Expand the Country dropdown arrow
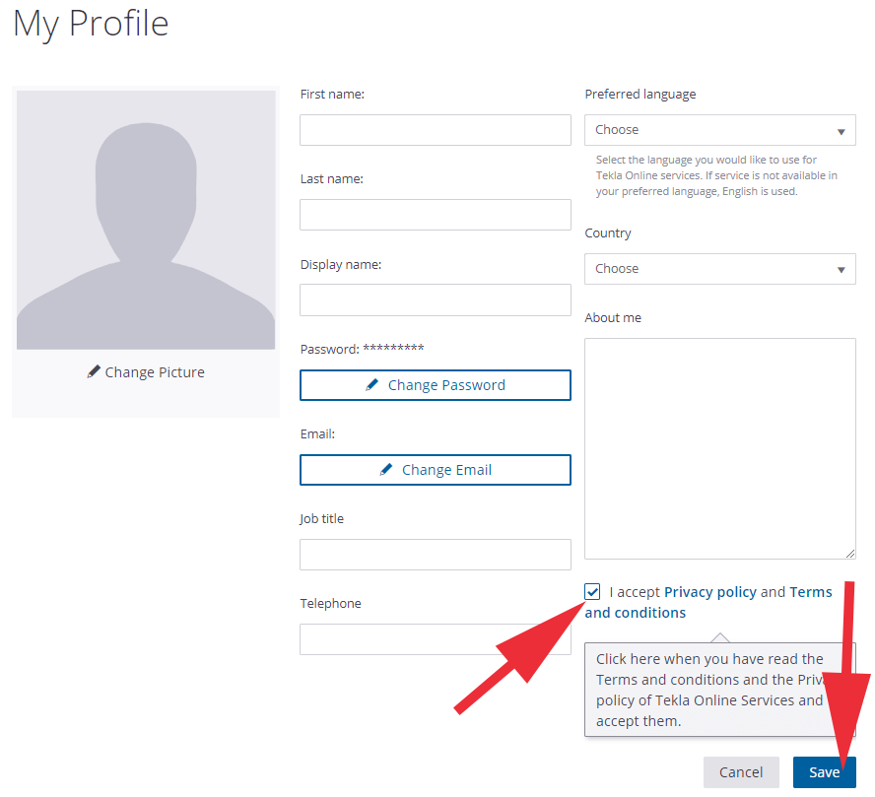 [841, 270]
